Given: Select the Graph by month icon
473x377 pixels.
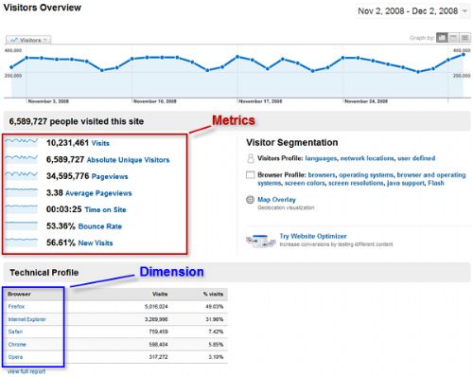Looking at the screenshot, I should pos(464,38).
